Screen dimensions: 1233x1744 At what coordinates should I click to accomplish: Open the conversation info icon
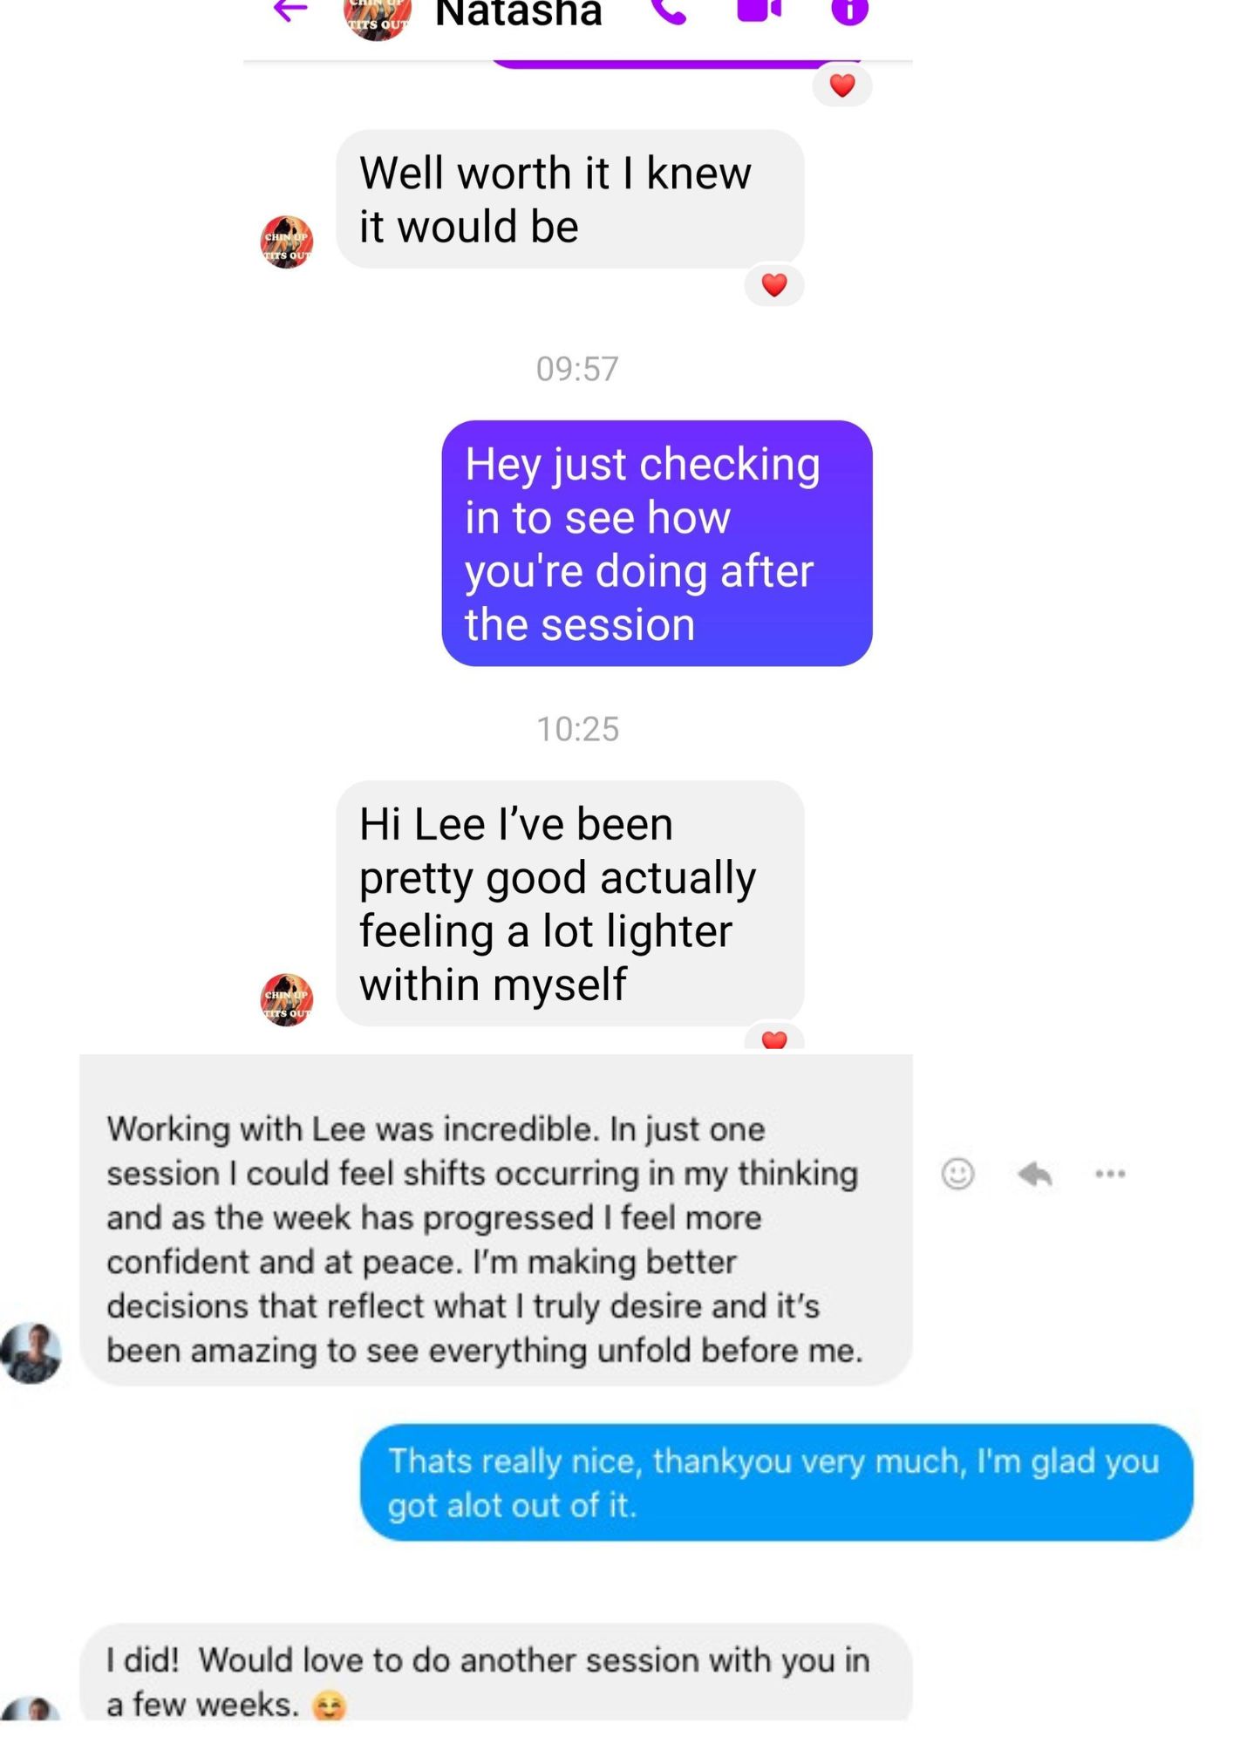pyautogui.click(x=849, y=10)
